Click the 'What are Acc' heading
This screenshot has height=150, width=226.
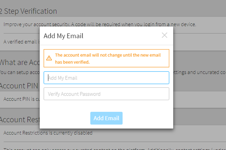tap(20, 62)
